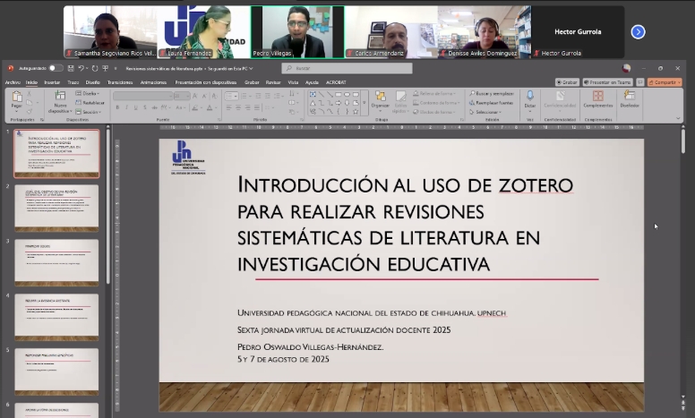695x418 pixels.
Task: Toggle justify text alignment
Action: pos(258,107)
